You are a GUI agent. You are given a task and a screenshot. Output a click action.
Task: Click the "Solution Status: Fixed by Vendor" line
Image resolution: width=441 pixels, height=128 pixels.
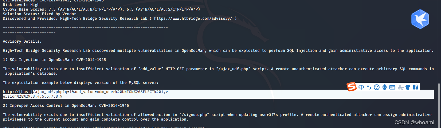click(40, 14)
